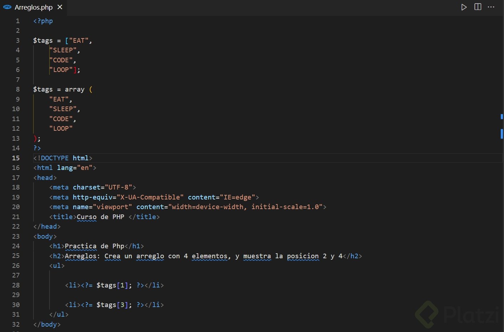The width and height of the screenshot is (504, 332).
Task: Click line number 15 in the gutter
Action: click(x=16, y=158)
